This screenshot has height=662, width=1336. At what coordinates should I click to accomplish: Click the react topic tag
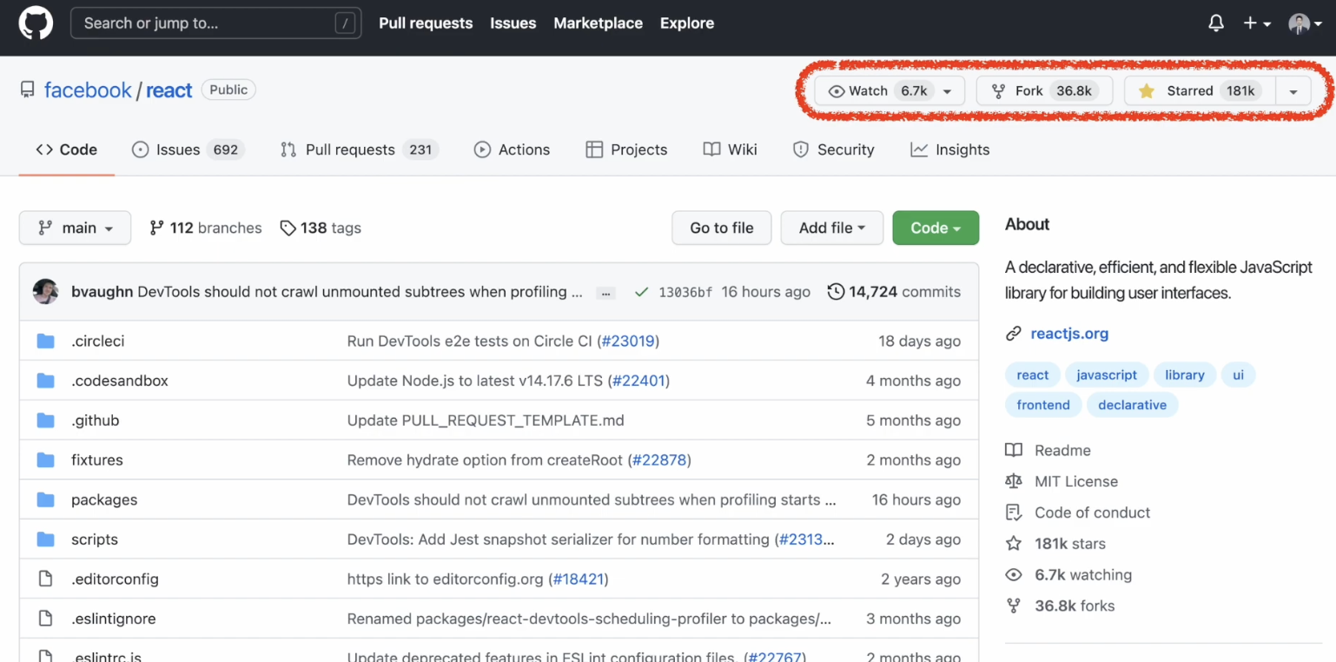1032,375
